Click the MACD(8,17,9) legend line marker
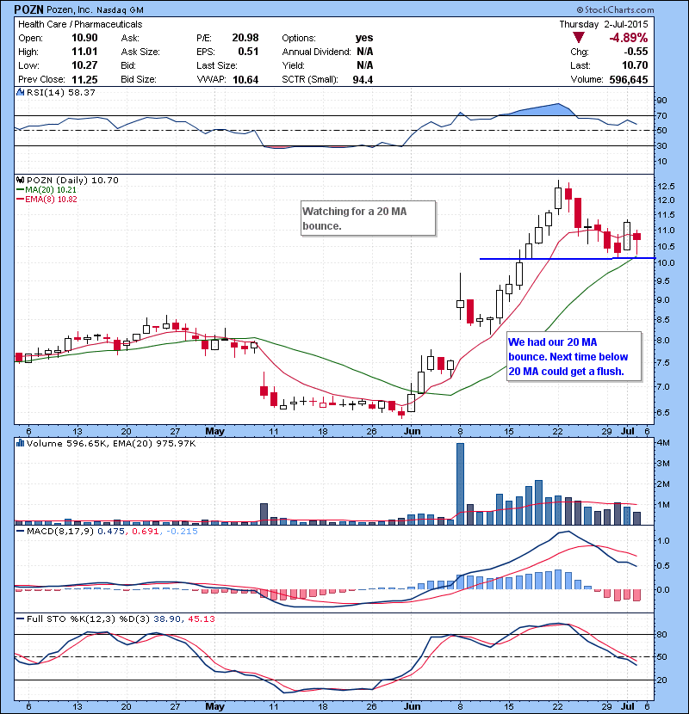 (21, 531)
